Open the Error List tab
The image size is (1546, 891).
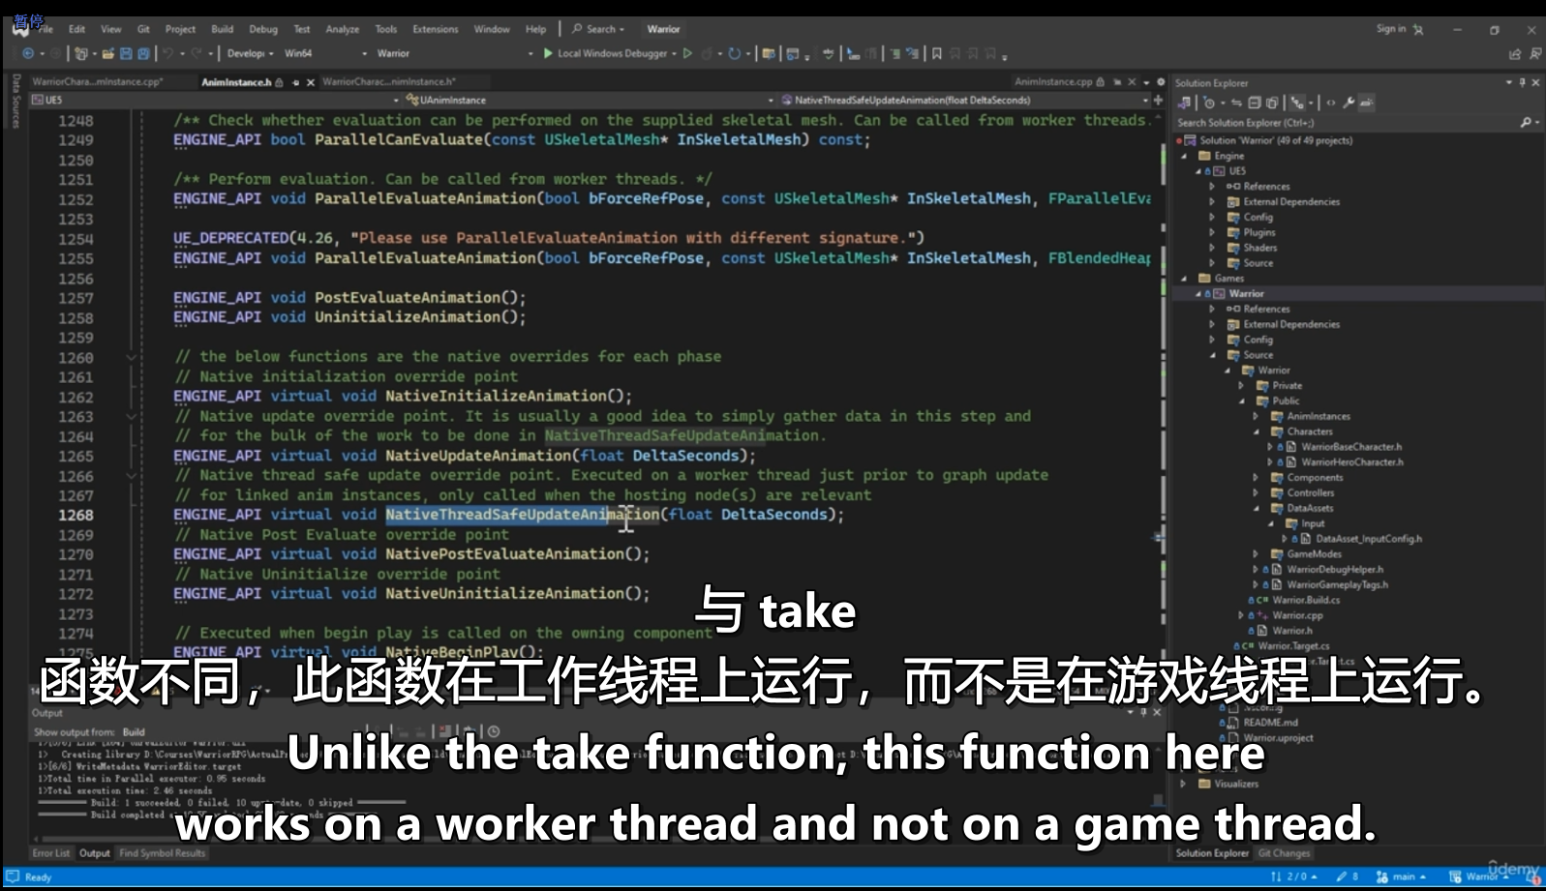pyautogui.click(x=51, y=853)
